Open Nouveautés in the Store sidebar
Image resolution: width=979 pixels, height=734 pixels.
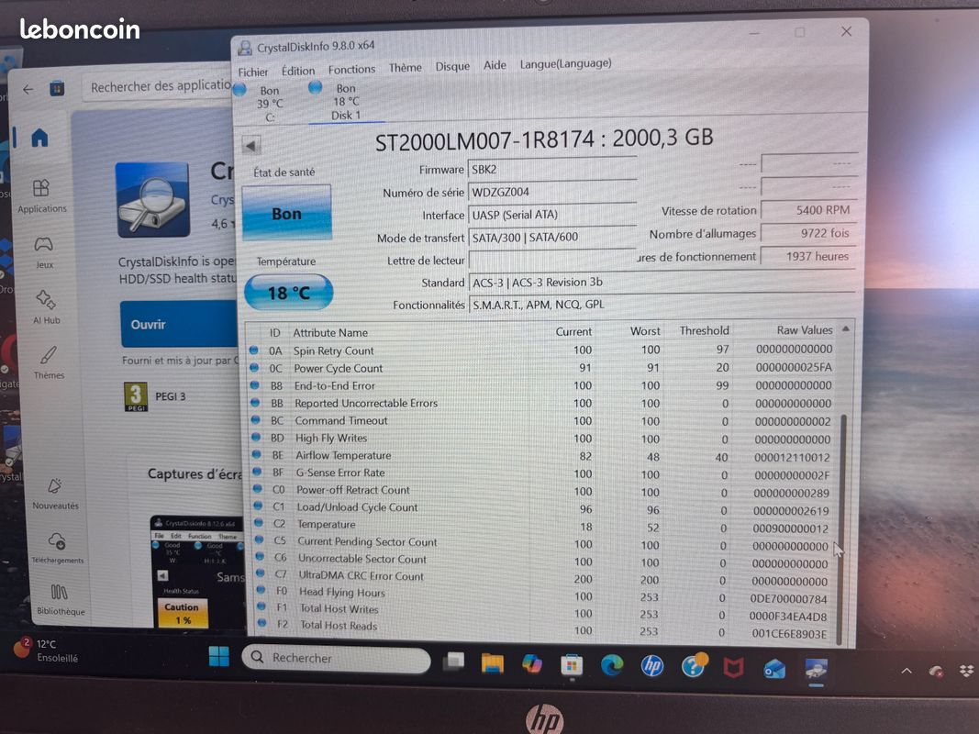point(56,494)
